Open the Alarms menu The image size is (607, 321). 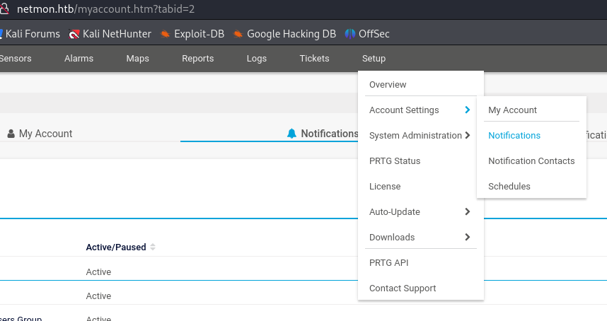pyautogui.click(x=79, y=59)
